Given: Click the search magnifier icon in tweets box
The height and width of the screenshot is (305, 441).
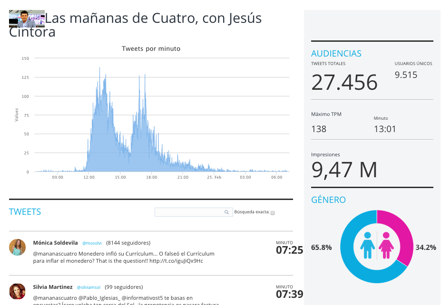Looking at the screenshot, I should point(226,212).
